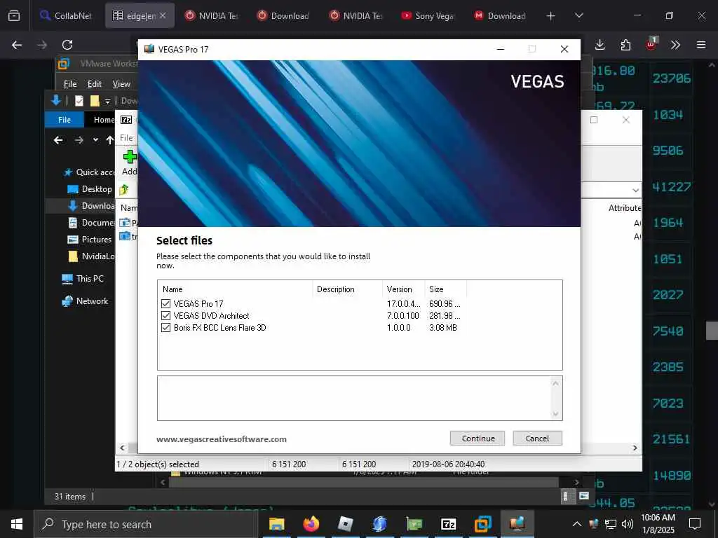
Task: Click the browser back arrow
Action: click(x=17, y=45)
